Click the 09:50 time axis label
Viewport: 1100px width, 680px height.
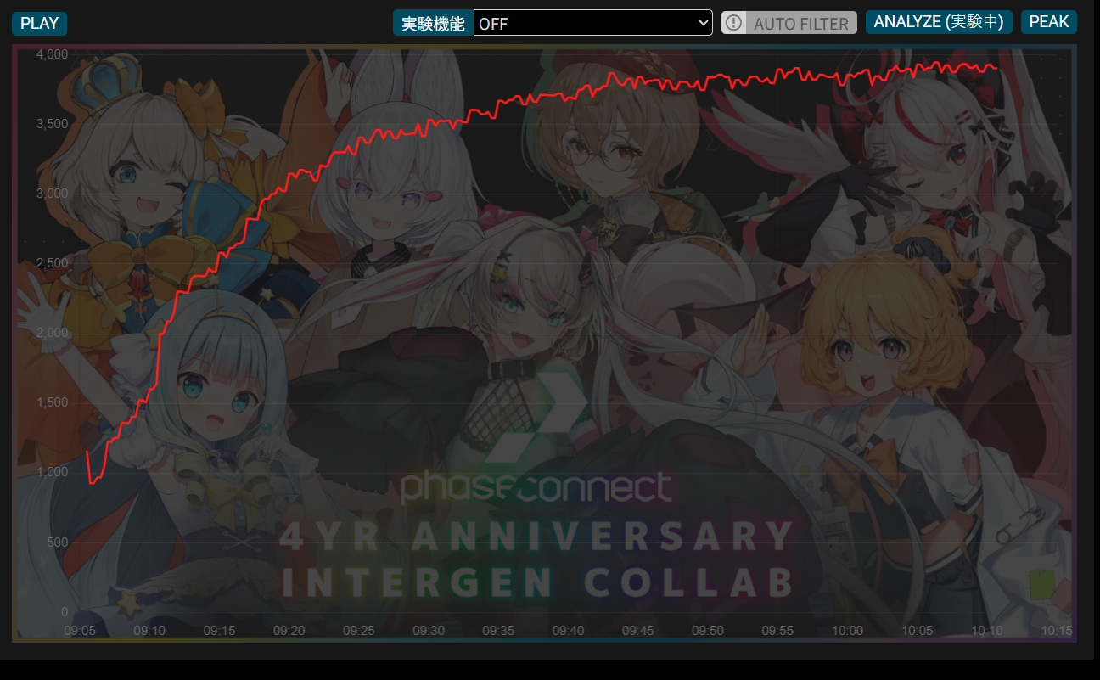coord(708,631)
